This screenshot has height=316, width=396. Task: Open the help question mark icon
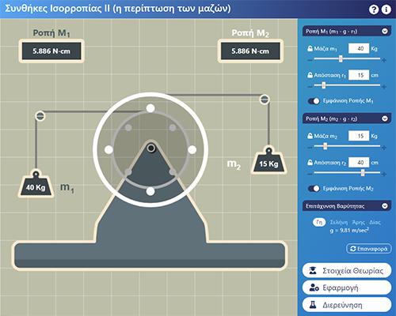374,9
